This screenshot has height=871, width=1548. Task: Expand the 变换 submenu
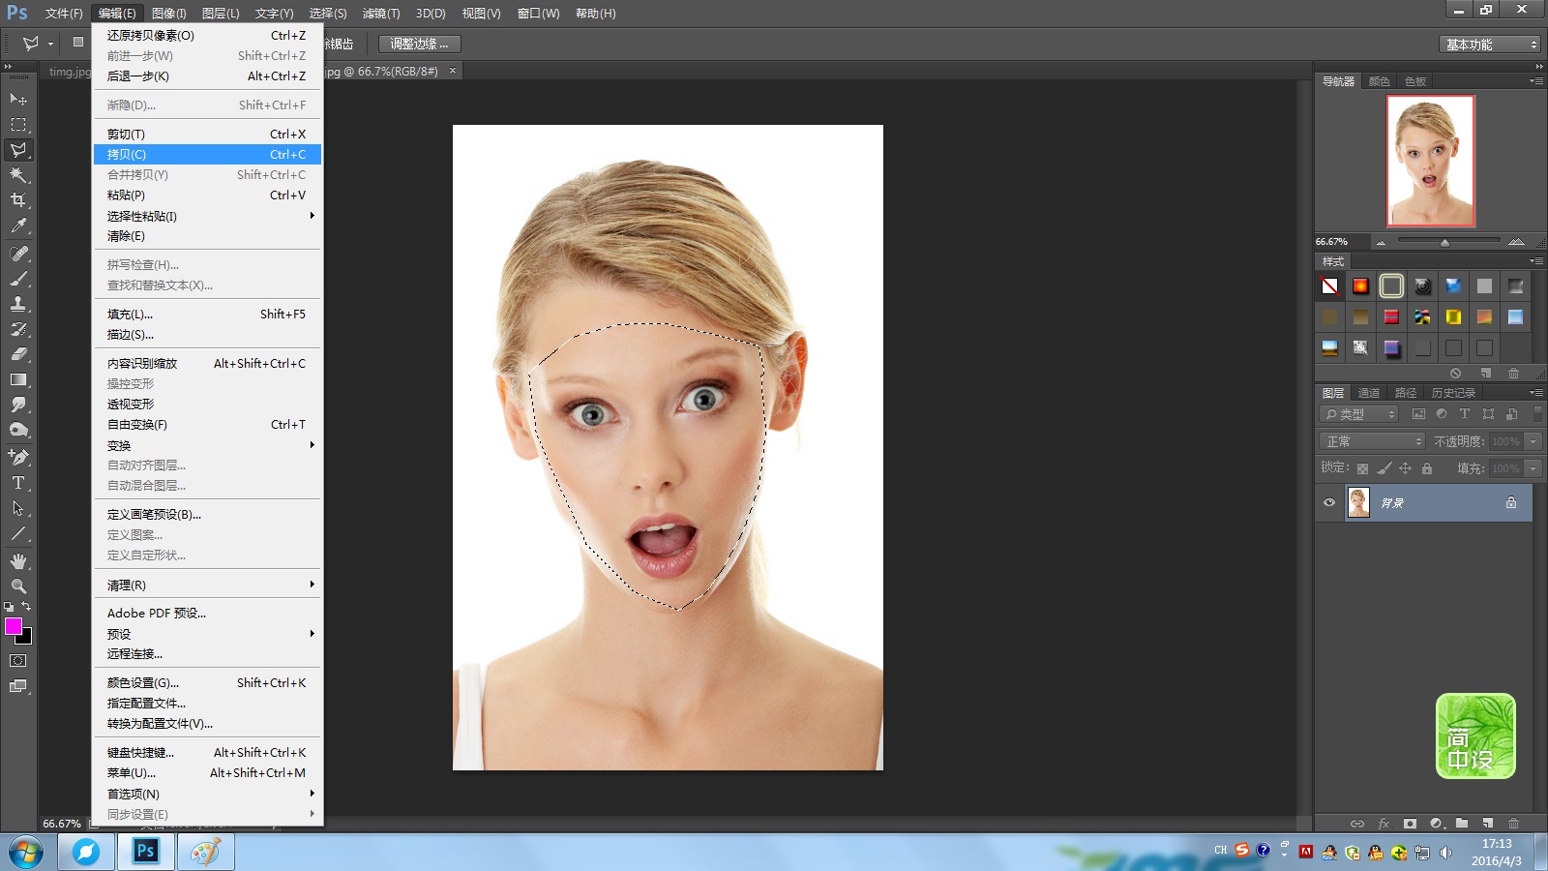(x=208, y=445)
